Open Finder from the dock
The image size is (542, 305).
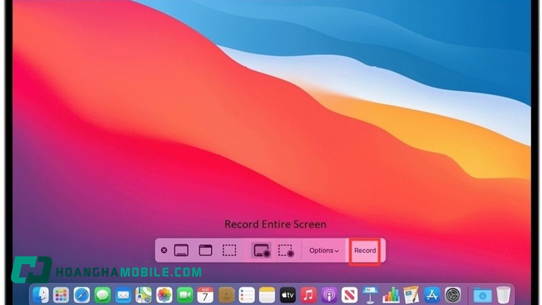point(41,295)
